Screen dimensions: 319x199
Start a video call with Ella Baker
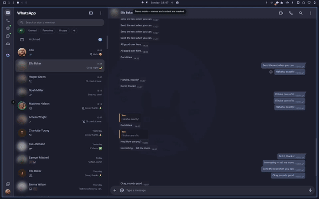[x=281, y=13]
